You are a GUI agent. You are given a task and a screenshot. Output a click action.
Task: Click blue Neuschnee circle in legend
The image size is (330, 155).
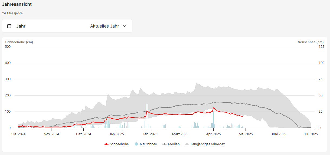click(x=136, y=144)
